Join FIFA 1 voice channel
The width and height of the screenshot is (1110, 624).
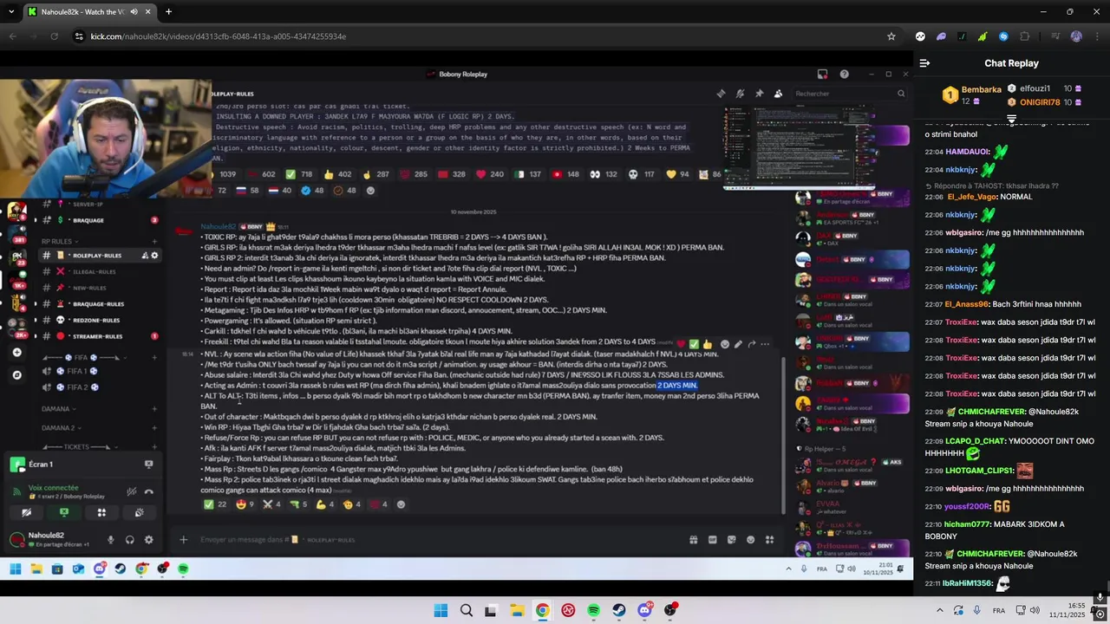coord(82,371)
